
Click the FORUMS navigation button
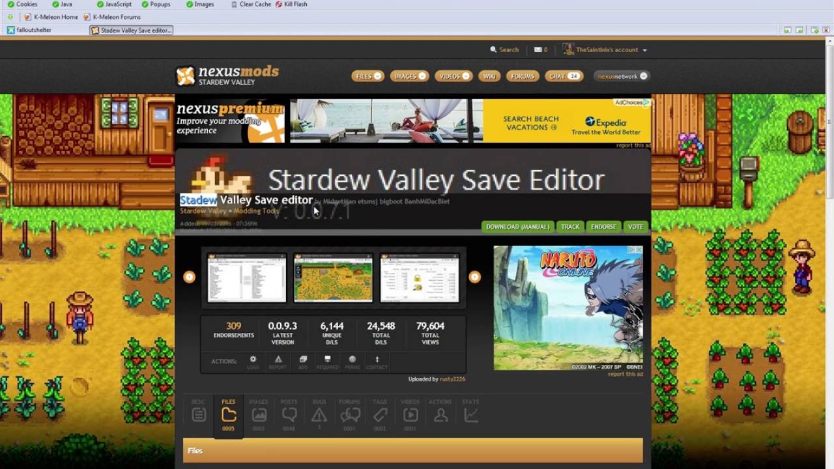[523, 76]
